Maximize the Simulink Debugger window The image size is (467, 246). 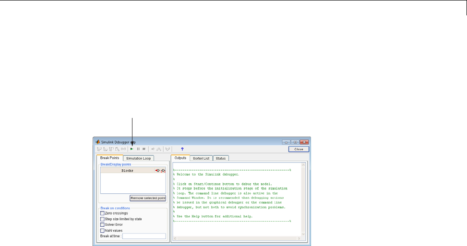295,142
